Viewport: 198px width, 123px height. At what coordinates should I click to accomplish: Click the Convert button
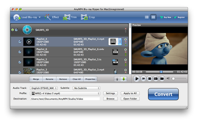point(163,94)
